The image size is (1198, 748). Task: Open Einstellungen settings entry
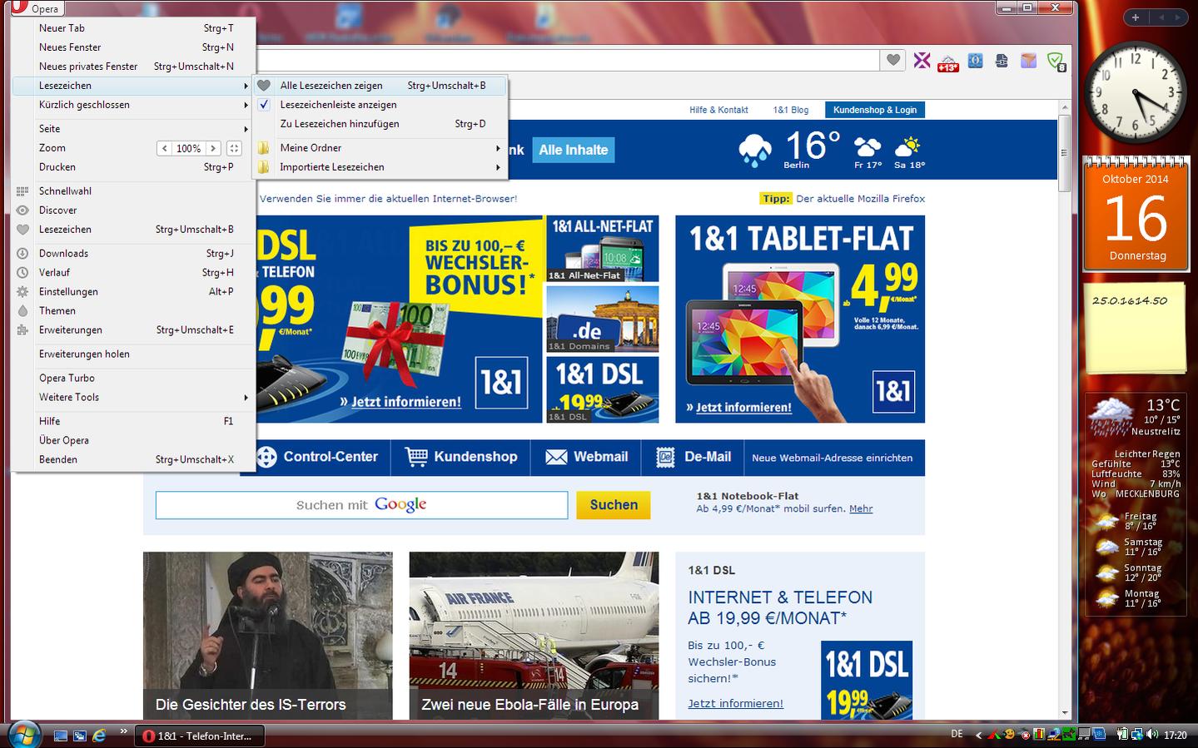pos(133,291)
